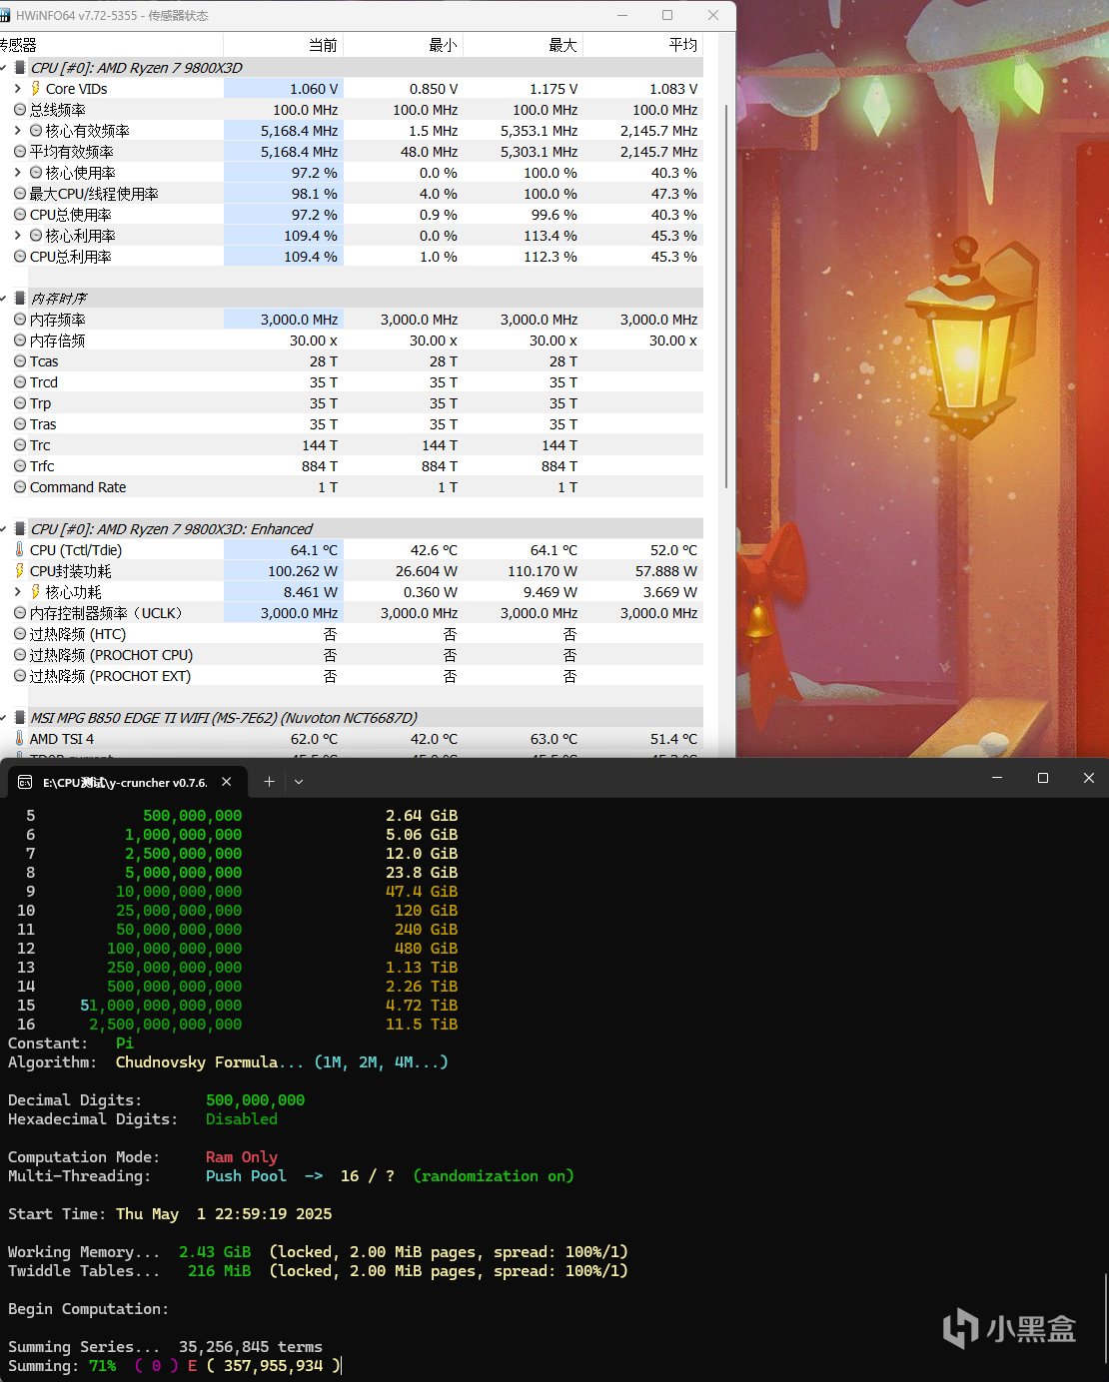Click the CPU总利用率 circle icon
1109x1382 pixels.
(x=20, y=257)
